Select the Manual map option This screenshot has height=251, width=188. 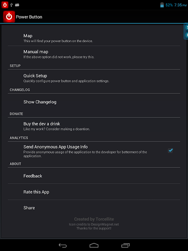coord(94,54)
